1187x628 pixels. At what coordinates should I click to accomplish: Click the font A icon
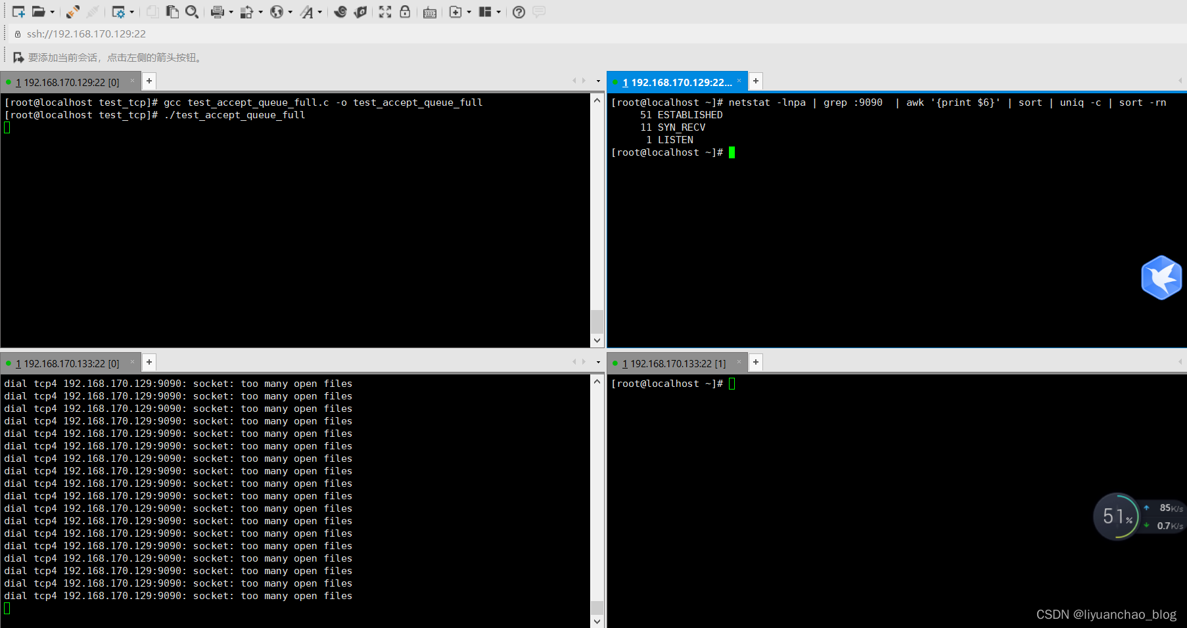point(307,12)
